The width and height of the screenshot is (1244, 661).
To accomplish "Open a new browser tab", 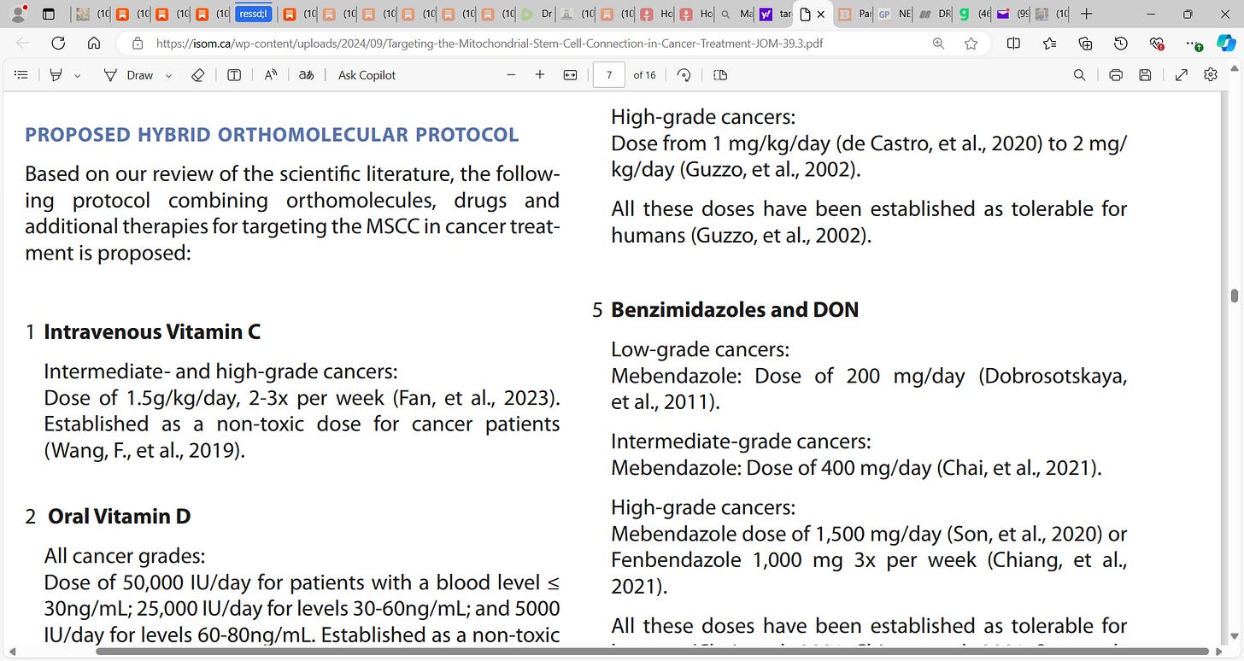I will click(x=1086, y=15).
